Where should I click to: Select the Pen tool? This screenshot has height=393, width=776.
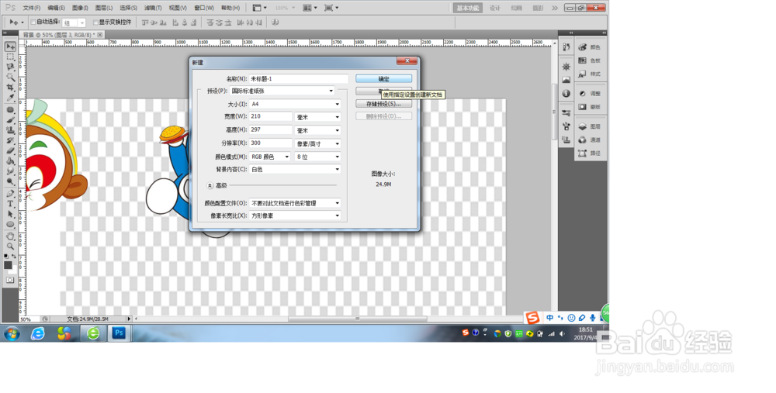coord(10,193)
